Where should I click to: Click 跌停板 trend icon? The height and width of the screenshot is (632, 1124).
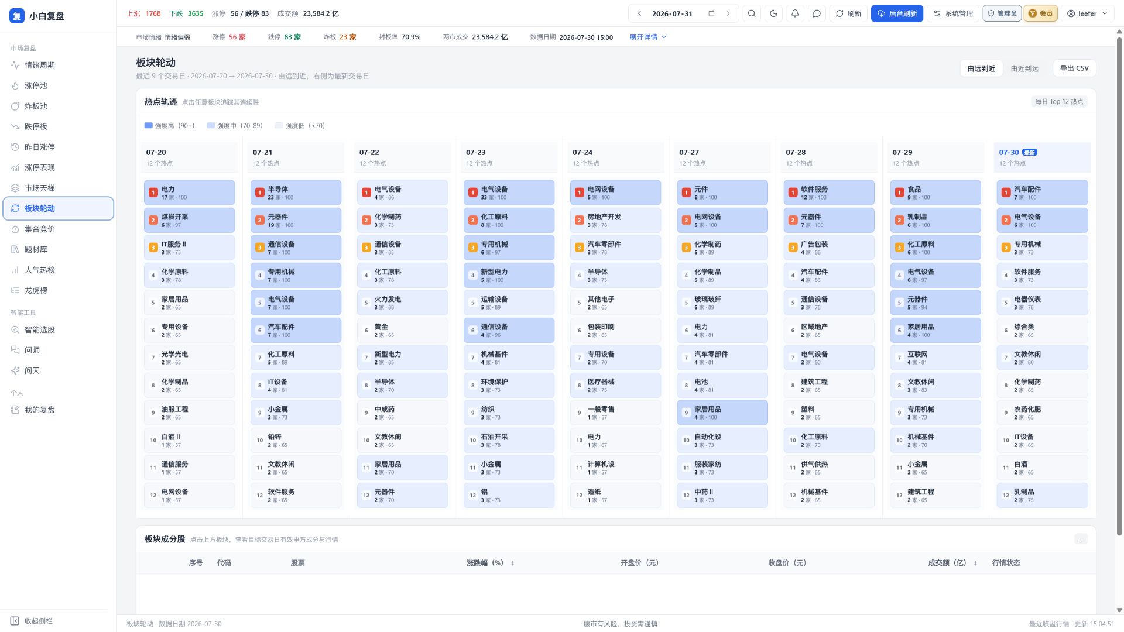(15, 126)
